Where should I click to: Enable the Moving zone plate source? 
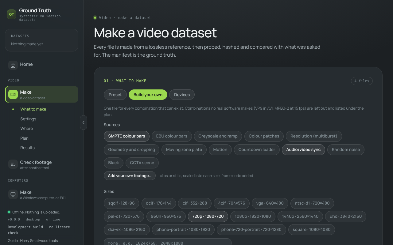(x=184, y=150)
